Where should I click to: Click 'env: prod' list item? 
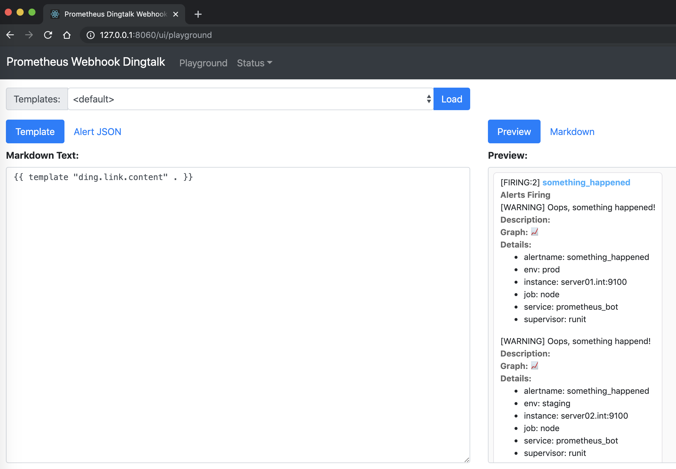click(542, 269)
